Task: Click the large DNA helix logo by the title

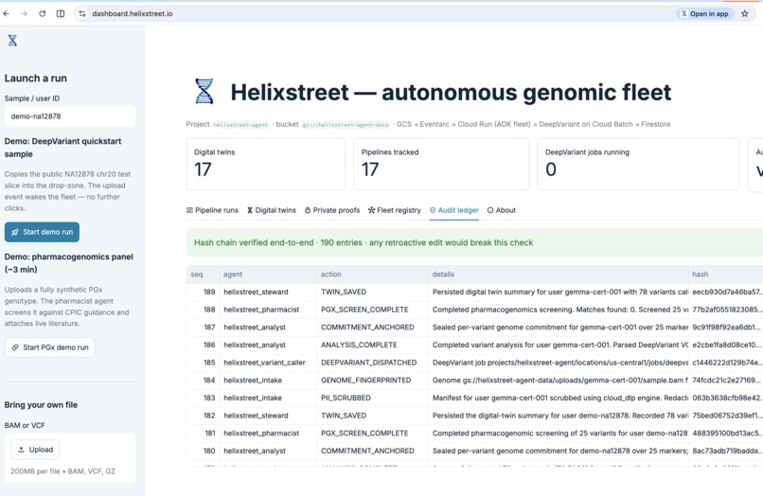Action: [204, 91]
